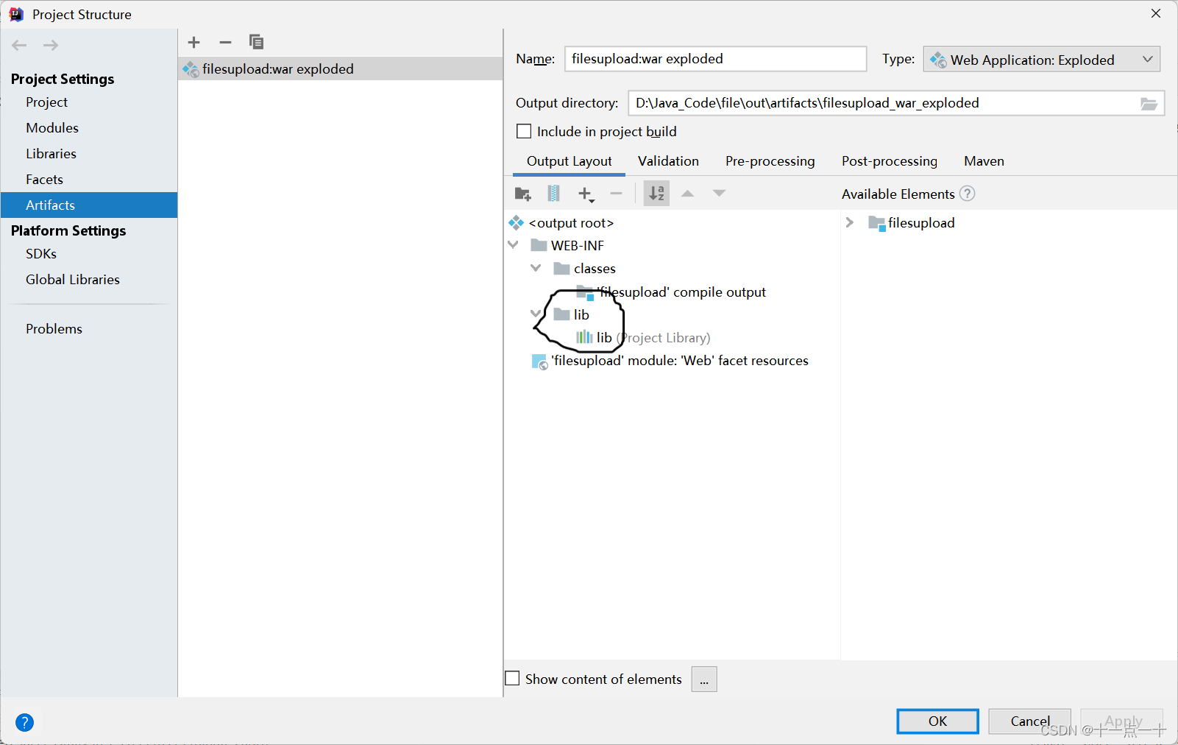Create an archive in the output layout
The image size is (1178, 745).
tap(553, 193)
